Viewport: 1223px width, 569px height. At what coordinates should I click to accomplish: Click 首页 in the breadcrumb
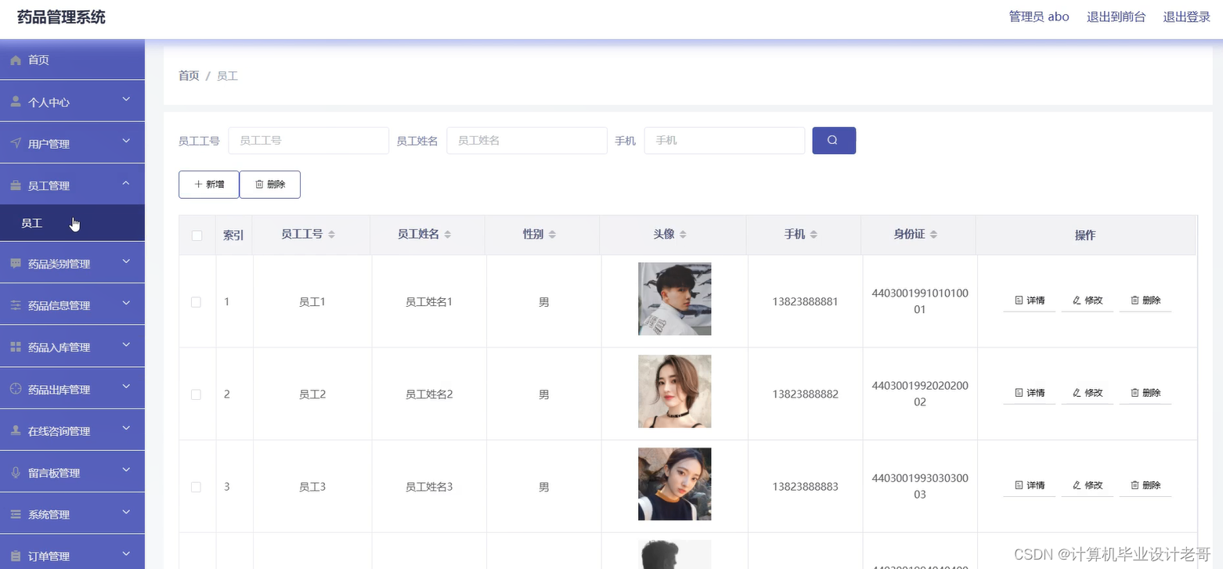tap(189, 76)
